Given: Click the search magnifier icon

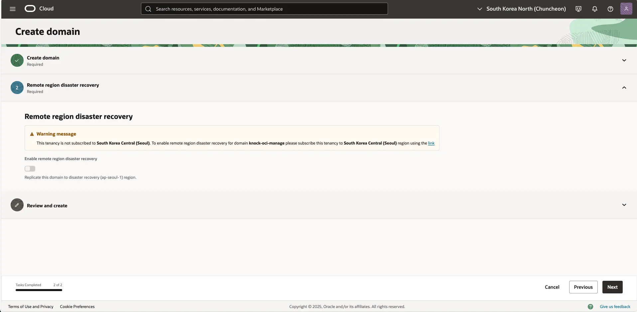Looking at the screenshot, I should (148, 9).
